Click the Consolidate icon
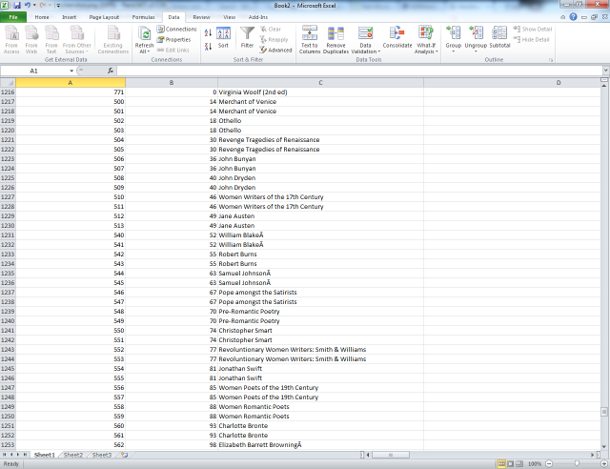The image size is (610, 469). pos(397,38)
